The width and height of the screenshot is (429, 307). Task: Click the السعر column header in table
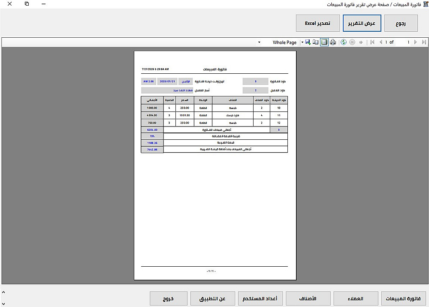point(184,100)
